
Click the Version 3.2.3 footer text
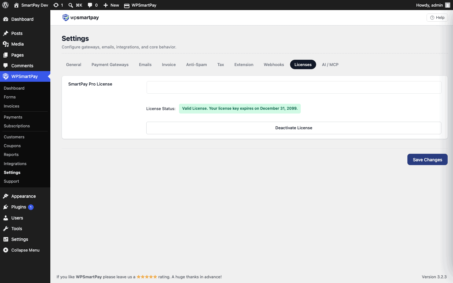click(434, 277)
